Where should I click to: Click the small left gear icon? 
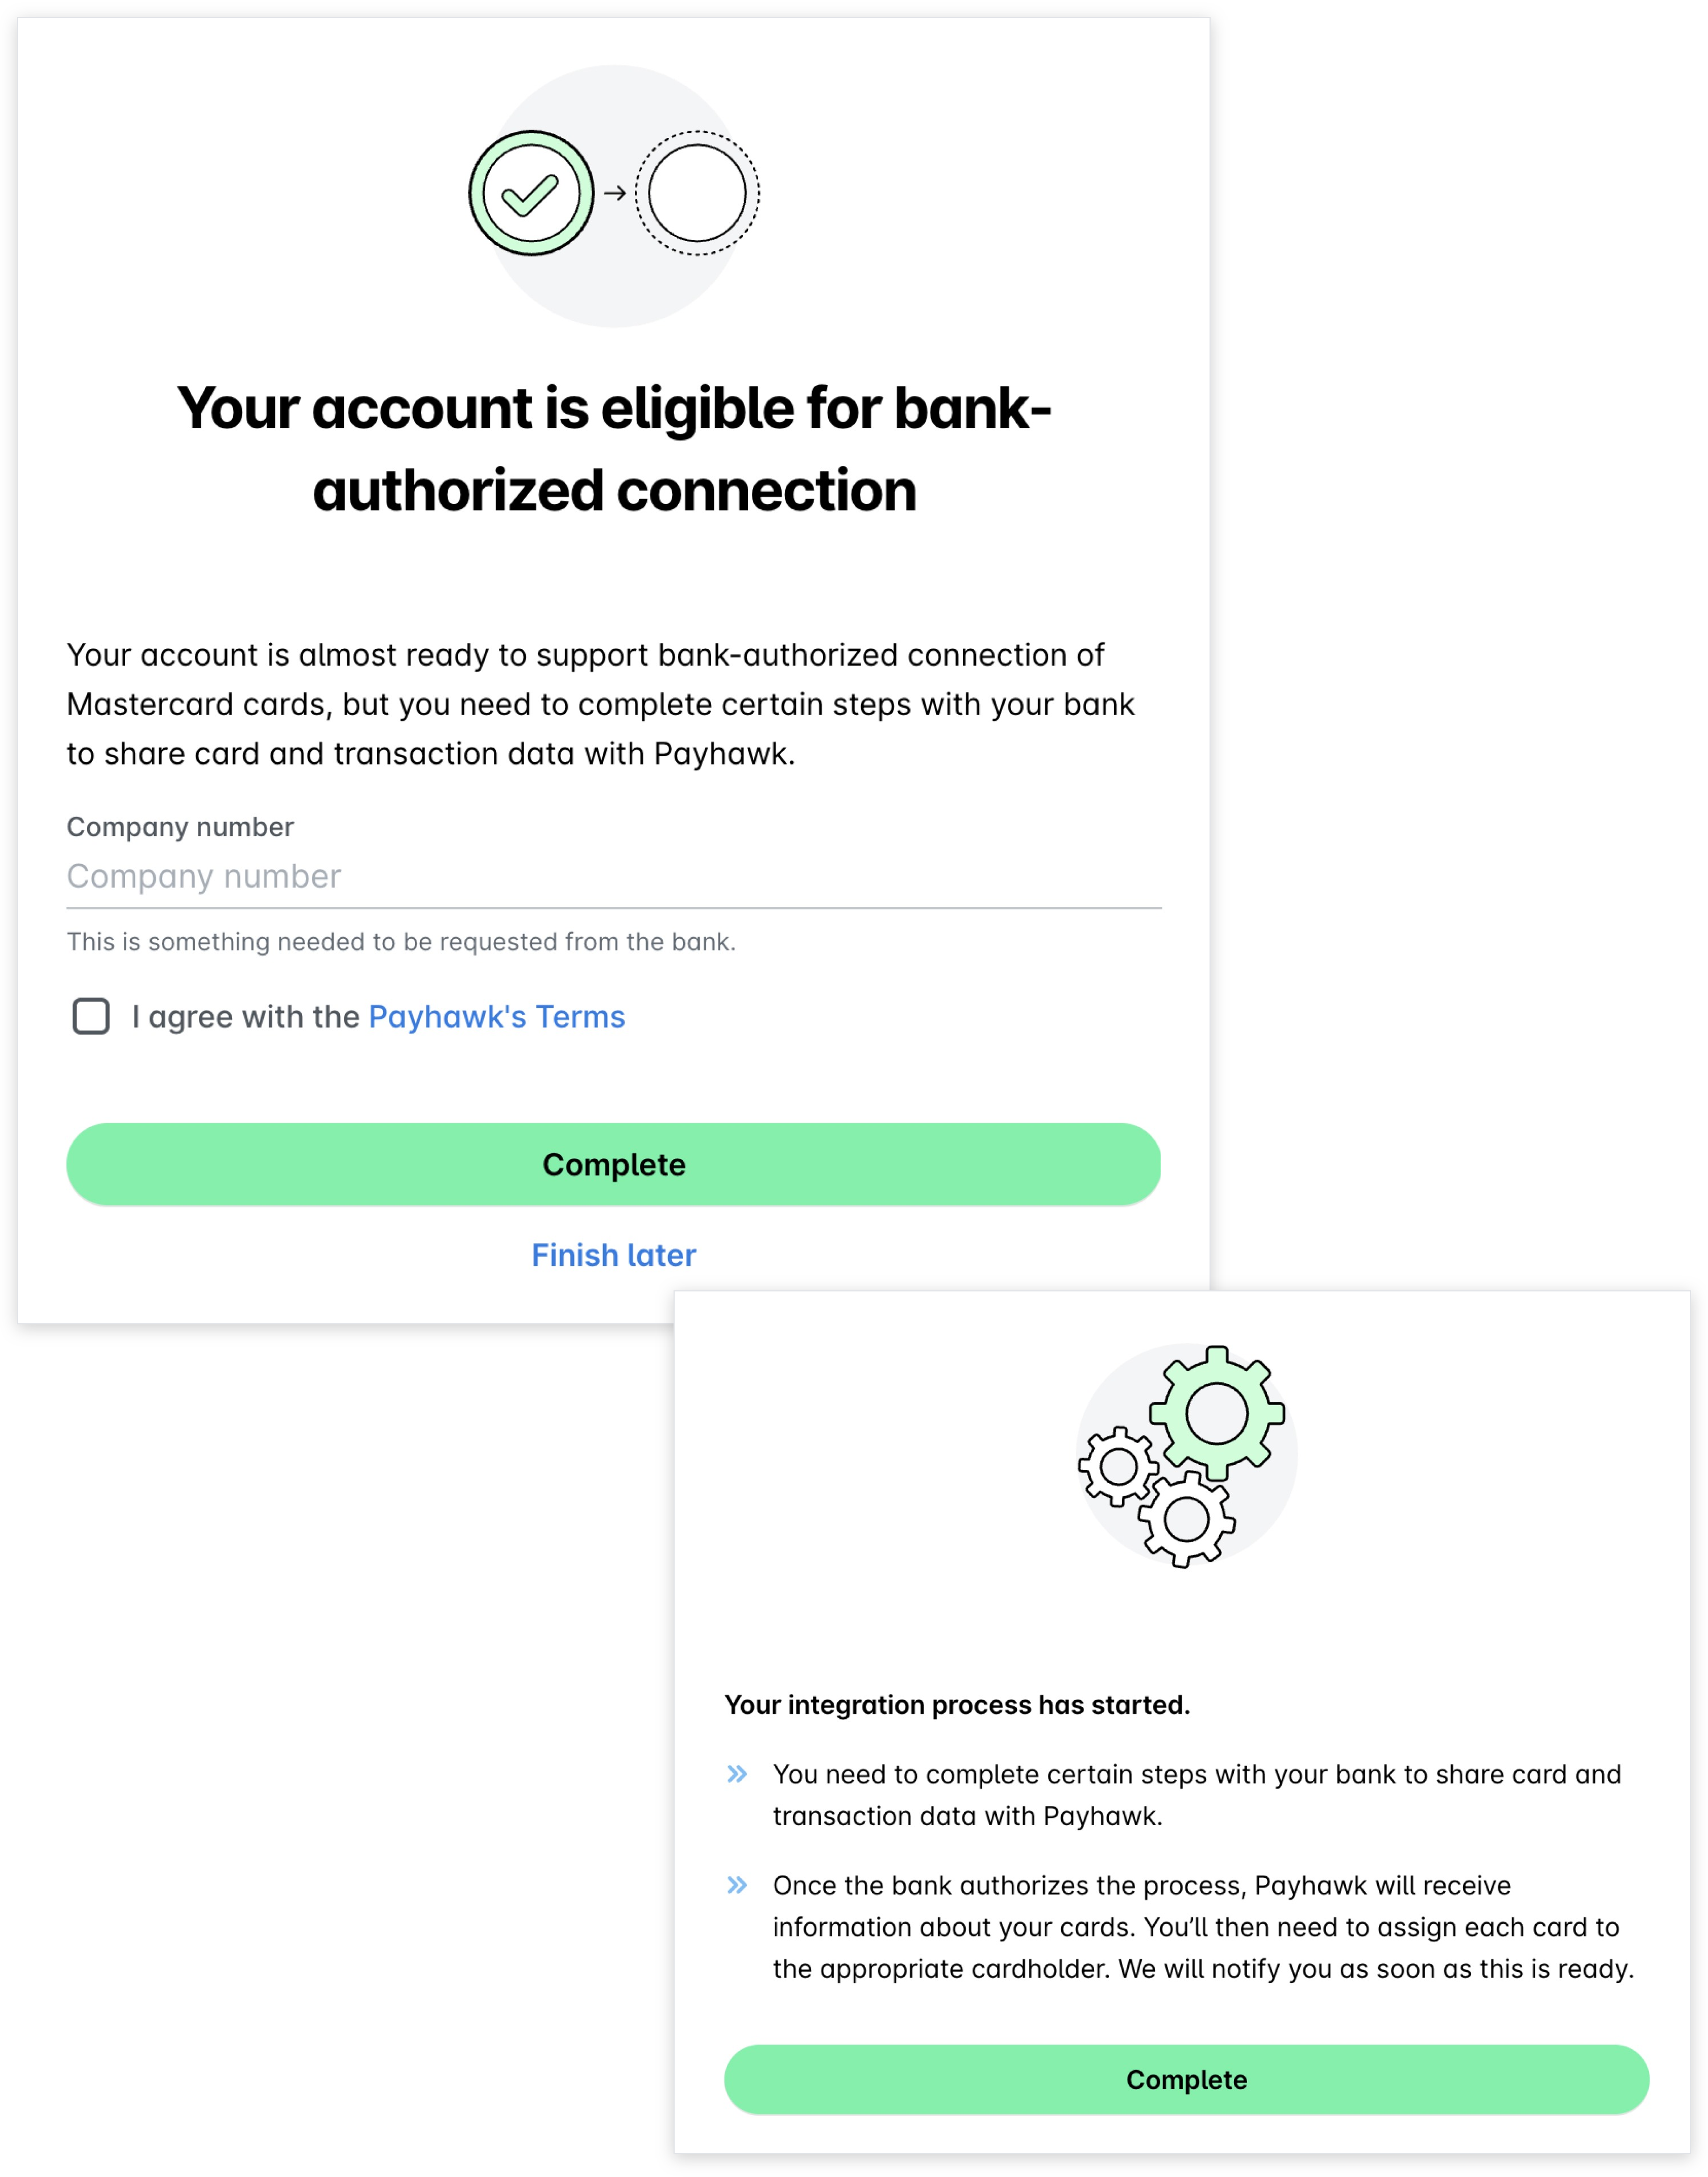click(x=1118, y=1467)
